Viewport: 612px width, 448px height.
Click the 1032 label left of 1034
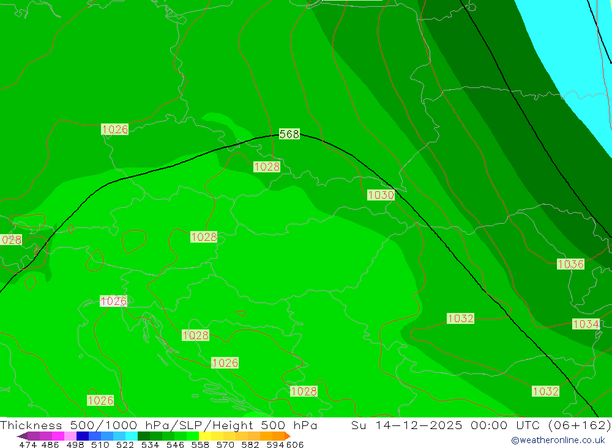pos(461,318)
